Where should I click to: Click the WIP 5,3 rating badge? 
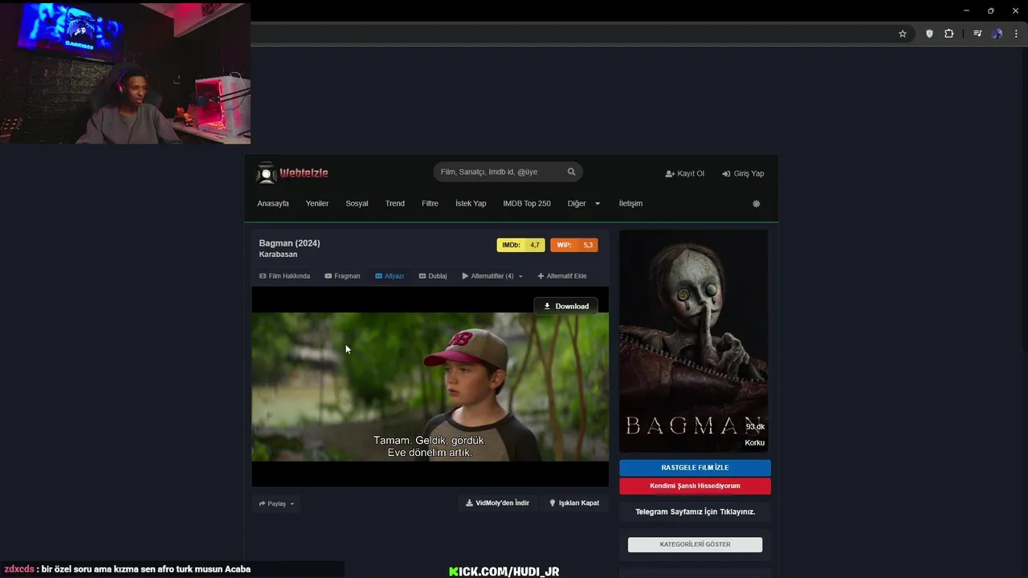(x=574, y=245)
